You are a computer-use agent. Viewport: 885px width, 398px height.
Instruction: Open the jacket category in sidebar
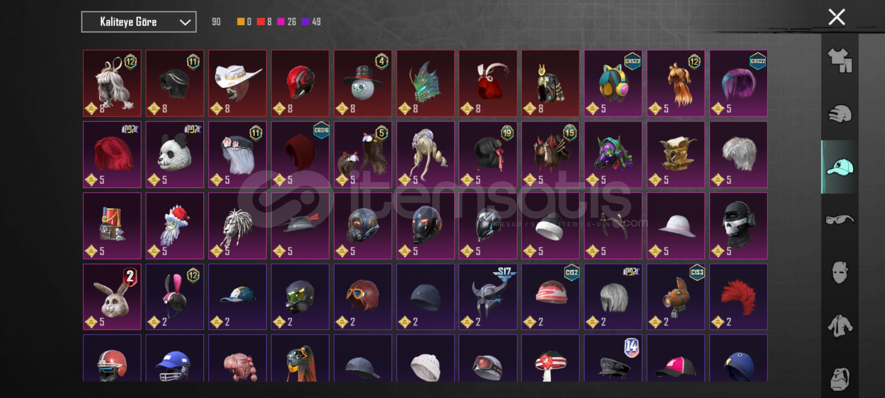840,326
